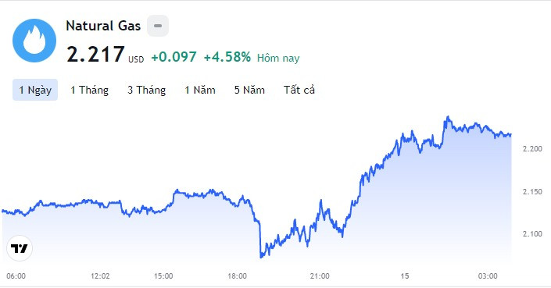The image size is (551, 288).
Task: Click the Hôm nay label
Action: point(278,58)
